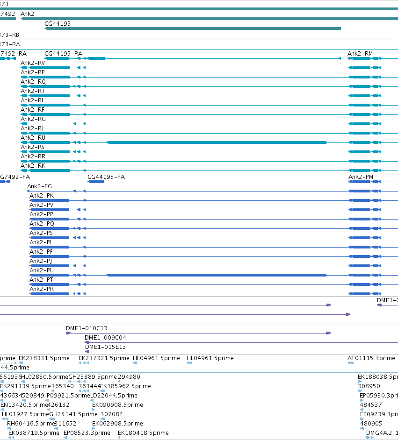Select protein Ank2-PJ

(x=41, y=261)
